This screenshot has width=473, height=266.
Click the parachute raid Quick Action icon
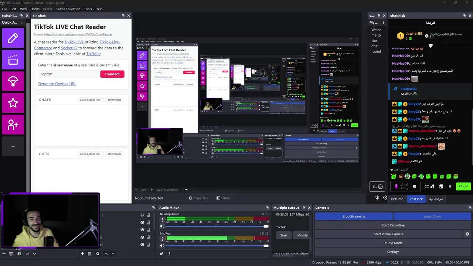(13, 81)
